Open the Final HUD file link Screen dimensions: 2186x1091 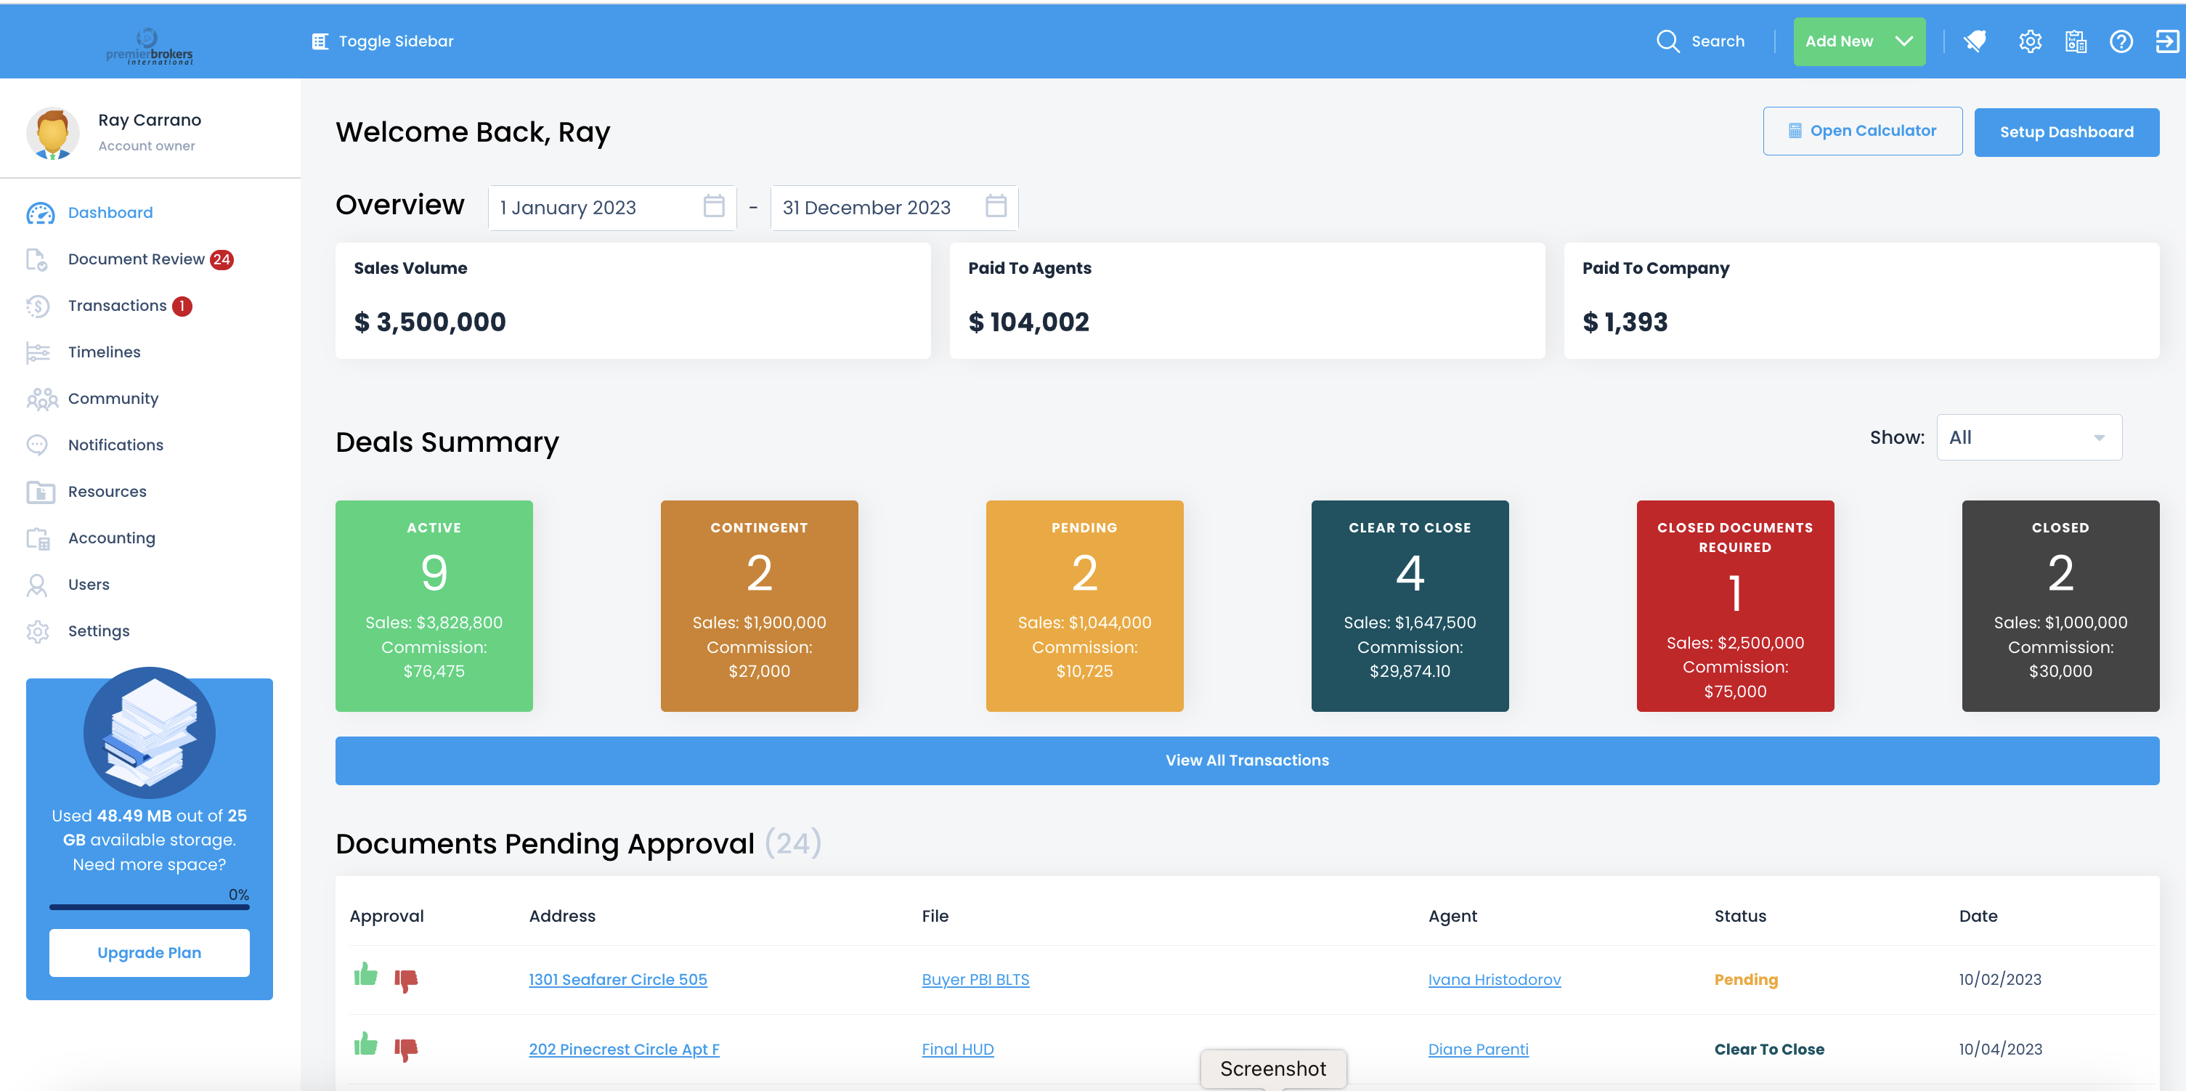coord(957,1050)
